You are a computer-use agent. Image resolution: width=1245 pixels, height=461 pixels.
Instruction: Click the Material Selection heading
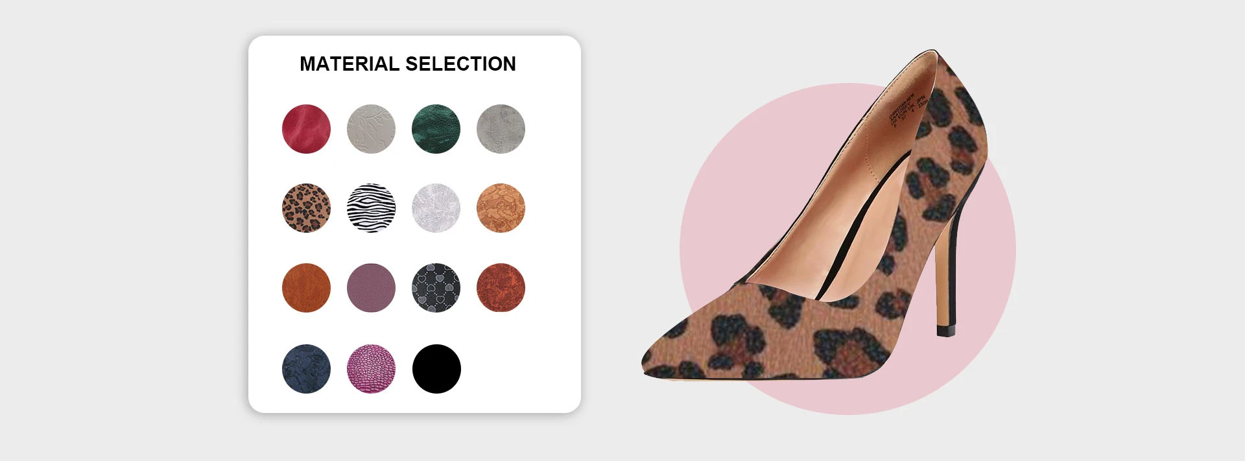click(408, 64)
